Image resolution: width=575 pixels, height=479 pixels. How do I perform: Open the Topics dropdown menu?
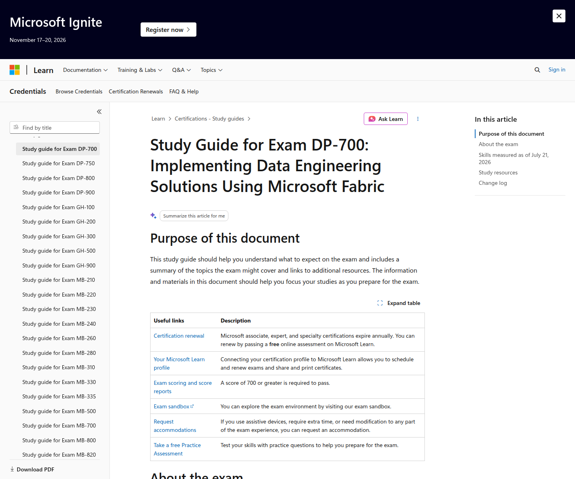coord(212,70)
